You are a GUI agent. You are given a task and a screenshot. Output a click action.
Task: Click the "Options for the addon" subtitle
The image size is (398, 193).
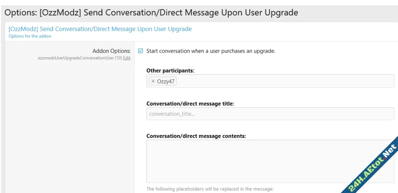30,36
